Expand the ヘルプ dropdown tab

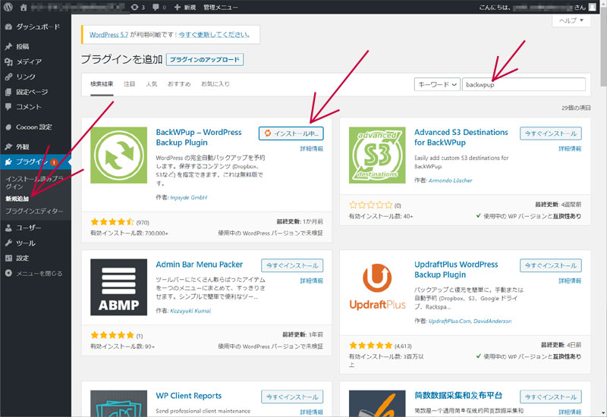571,20
